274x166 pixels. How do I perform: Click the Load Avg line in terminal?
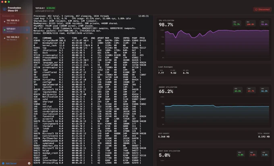tap(82, 18)
